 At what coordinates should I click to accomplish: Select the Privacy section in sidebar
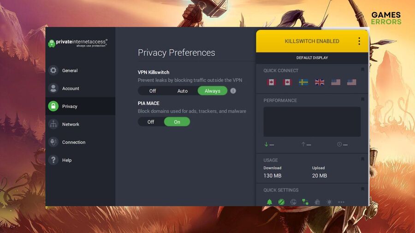80,106
